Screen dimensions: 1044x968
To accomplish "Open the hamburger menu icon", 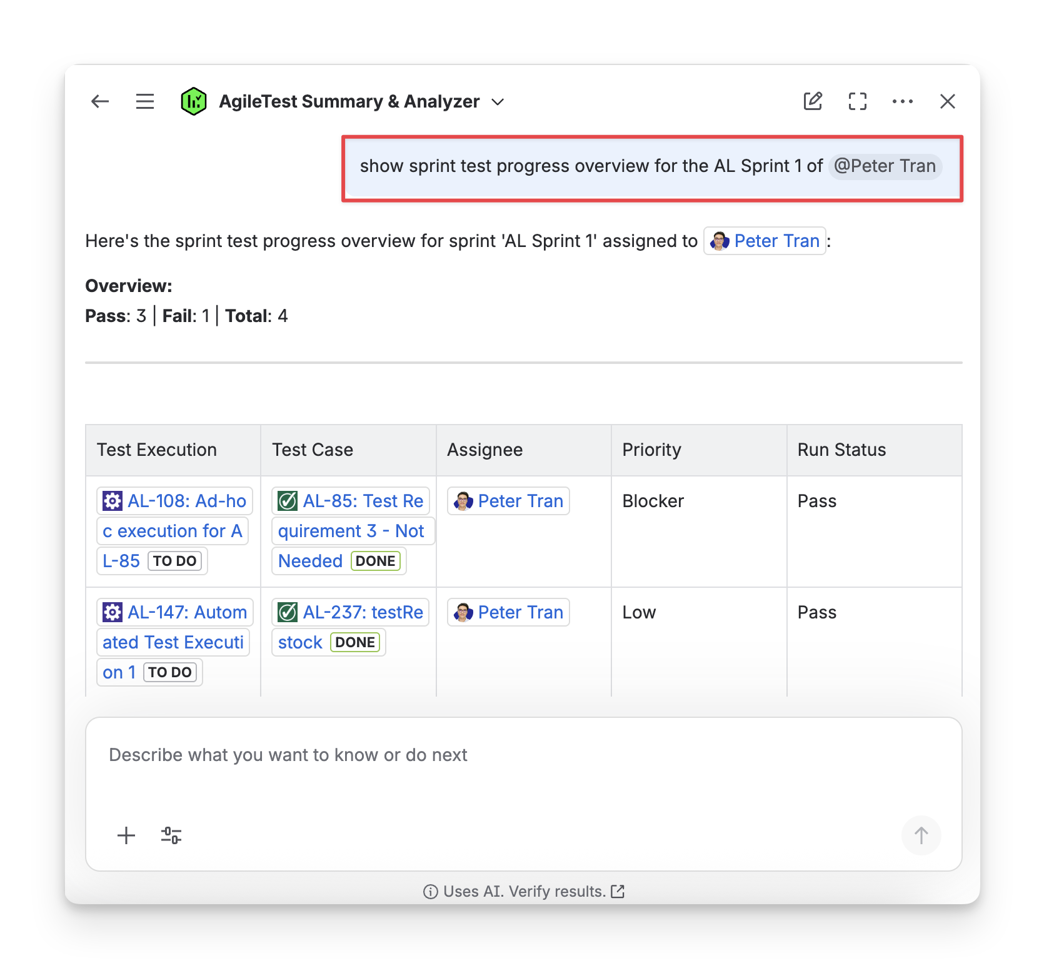I will [145, 101].
